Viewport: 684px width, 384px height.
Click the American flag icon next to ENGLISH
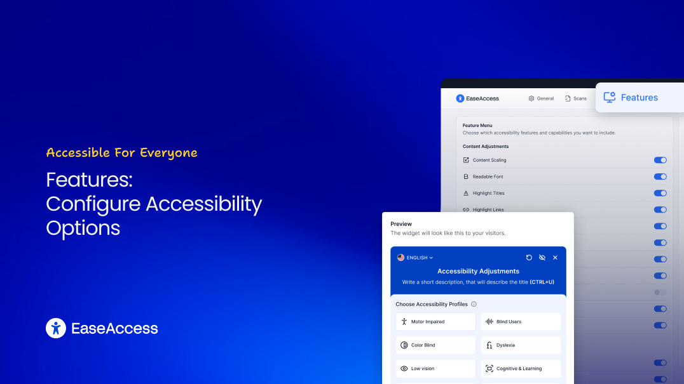click(x=400, y=258)
